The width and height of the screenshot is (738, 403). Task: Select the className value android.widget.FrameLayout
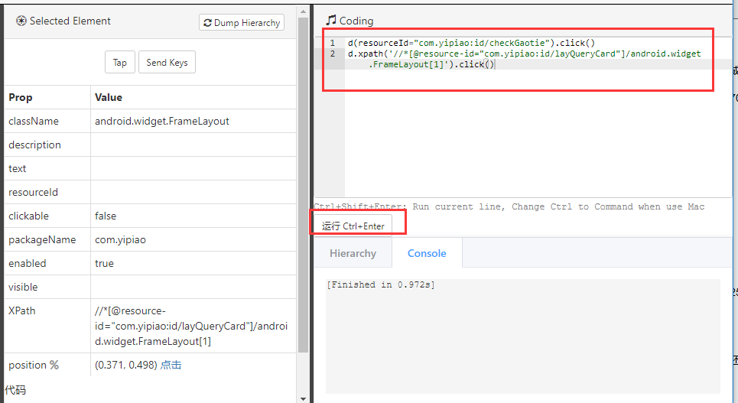point(162,121)
